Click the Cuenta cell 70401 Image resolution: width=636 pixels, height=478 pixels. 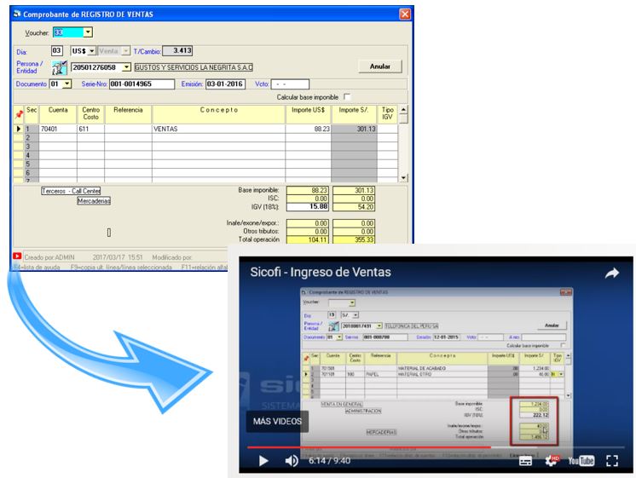(x=58, y=129)
